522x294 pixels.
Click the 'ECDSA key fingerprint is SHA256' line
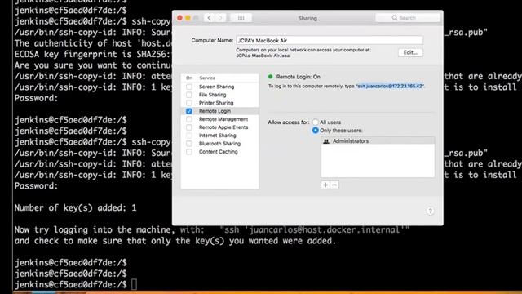[93, 55]
